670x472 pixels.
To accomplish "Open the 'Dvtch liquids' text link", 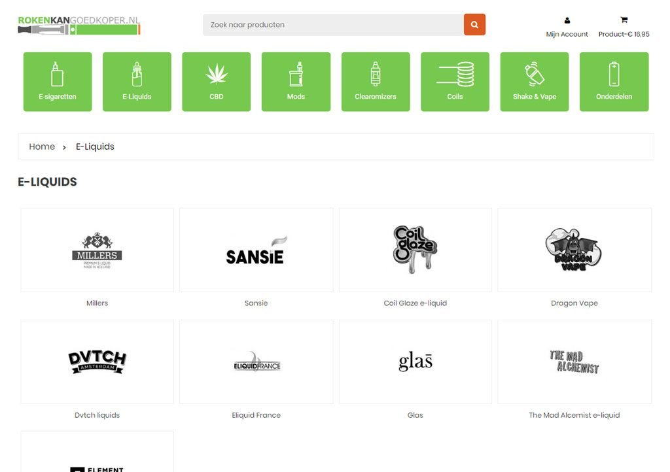I will pos(97,415).
